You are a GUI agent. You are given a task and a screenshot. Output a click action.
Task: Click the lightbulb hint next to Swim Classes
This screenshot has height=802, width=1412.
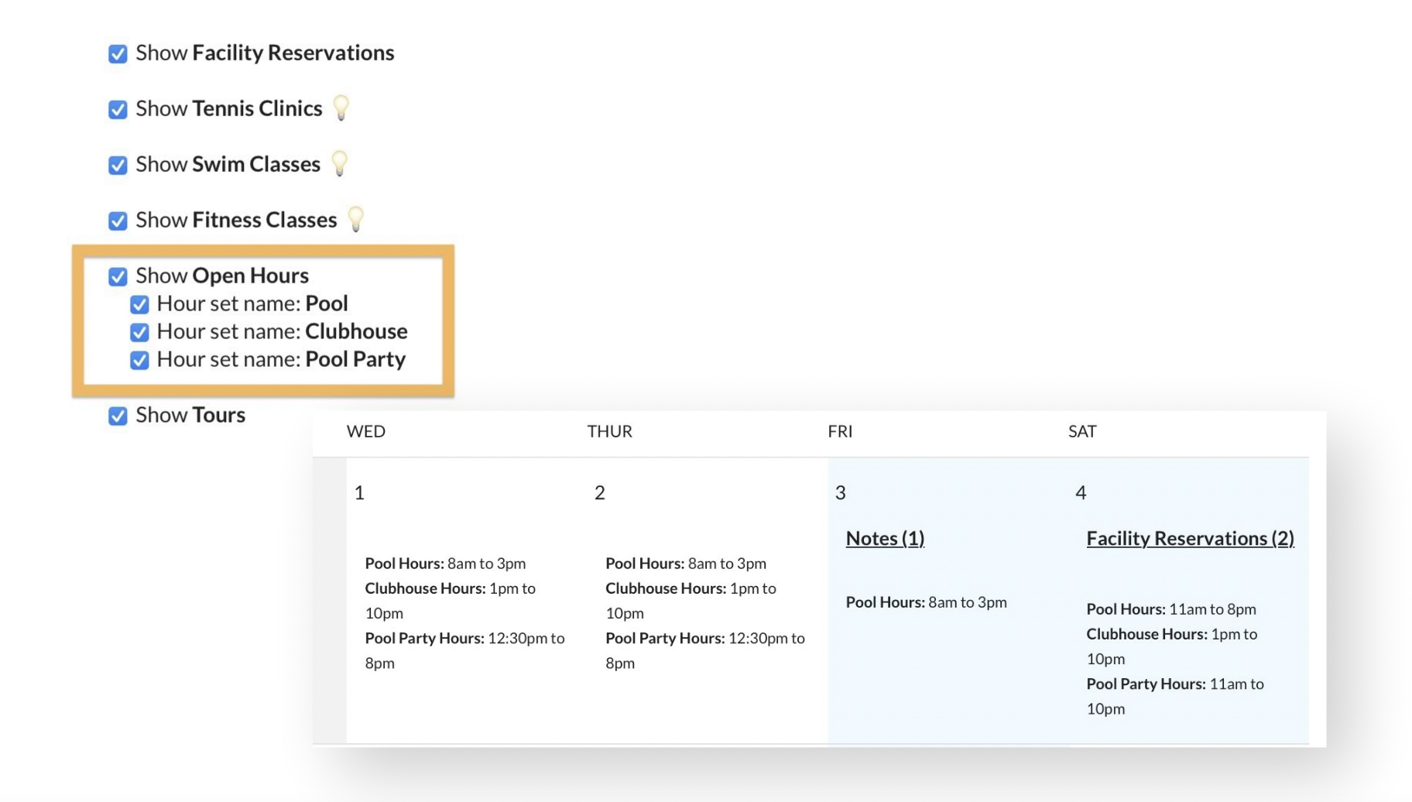coord(339,163)
